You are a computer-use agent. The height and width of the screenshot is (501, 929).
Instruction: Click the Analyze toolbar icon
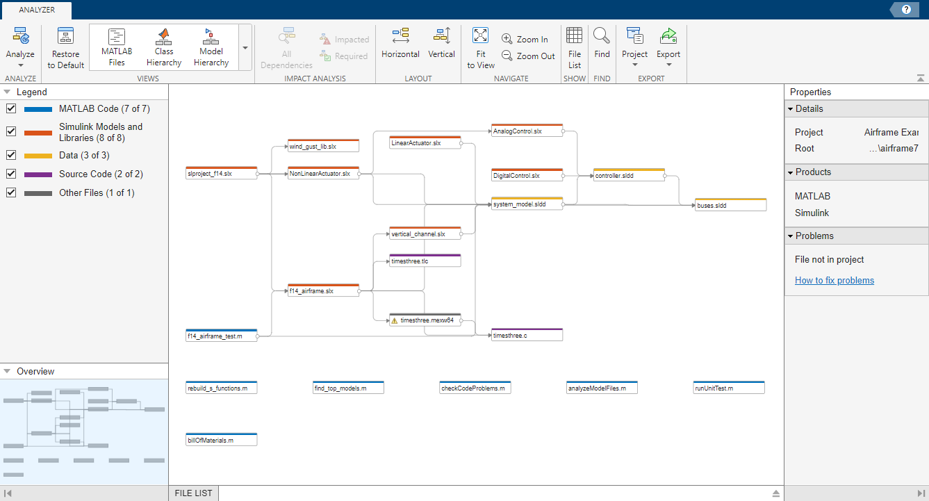(x=20, y=37)
